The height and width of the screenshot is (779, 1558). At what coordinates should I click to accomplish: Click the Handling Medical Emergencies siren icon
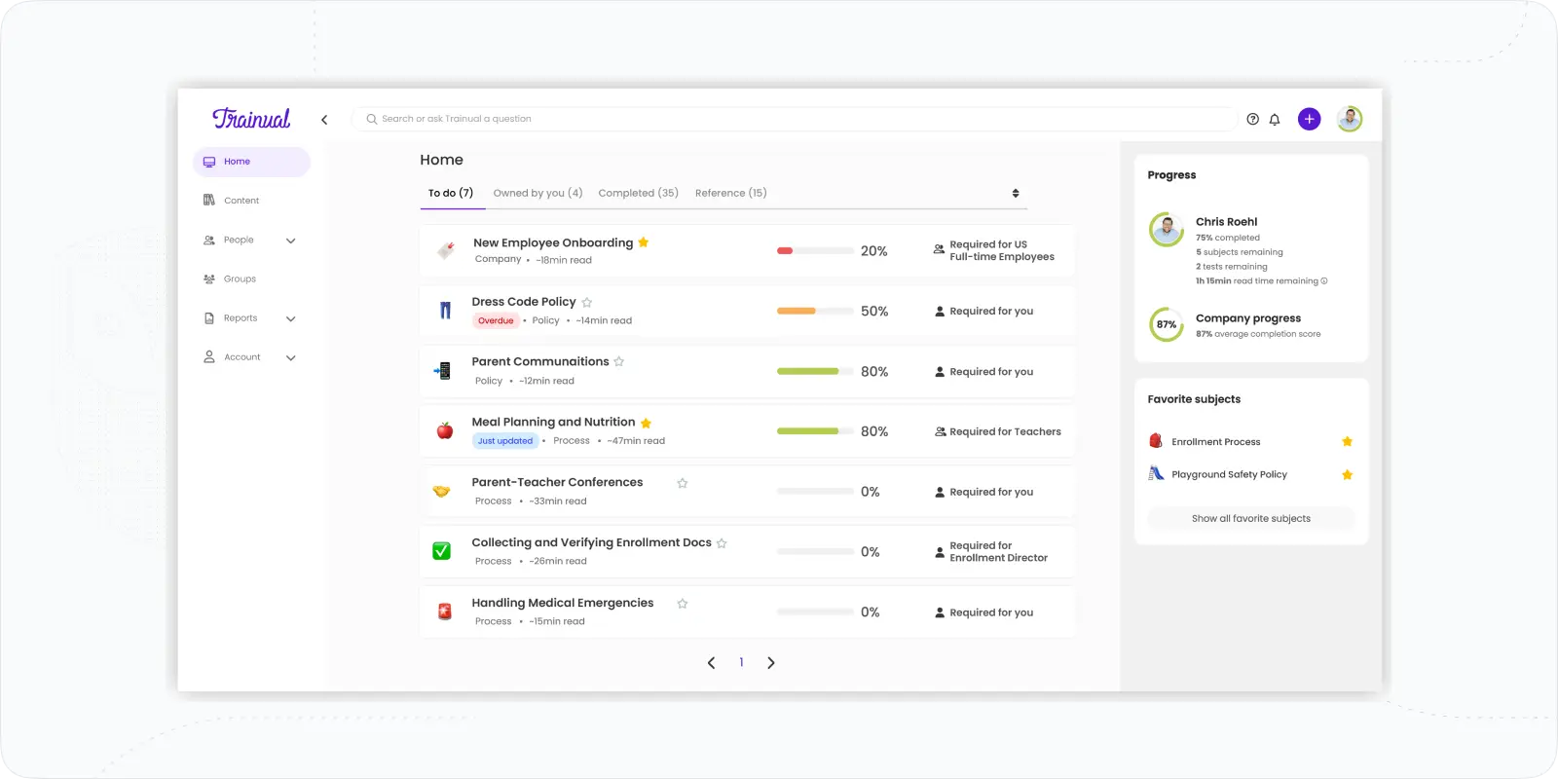click(x=445, y=612)
